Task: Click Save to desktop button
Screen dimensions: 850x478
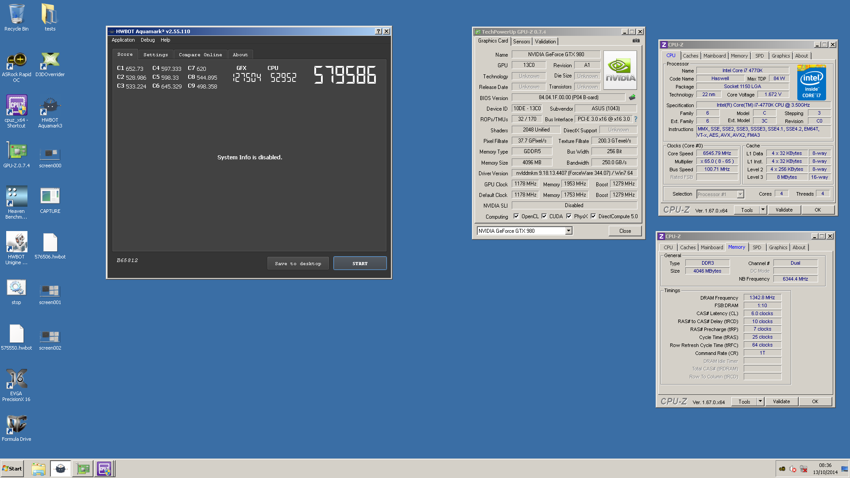Action: pyautogui.click(x=298, y=263)
